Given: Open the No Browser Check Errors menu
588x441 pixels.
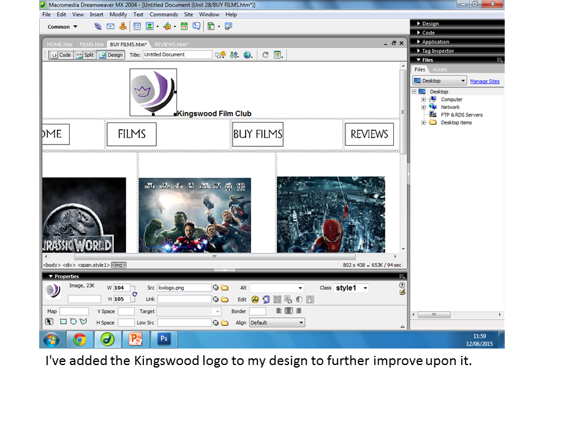Looking at the screenshot, I should pyautogui.click(x=221, y=55).
